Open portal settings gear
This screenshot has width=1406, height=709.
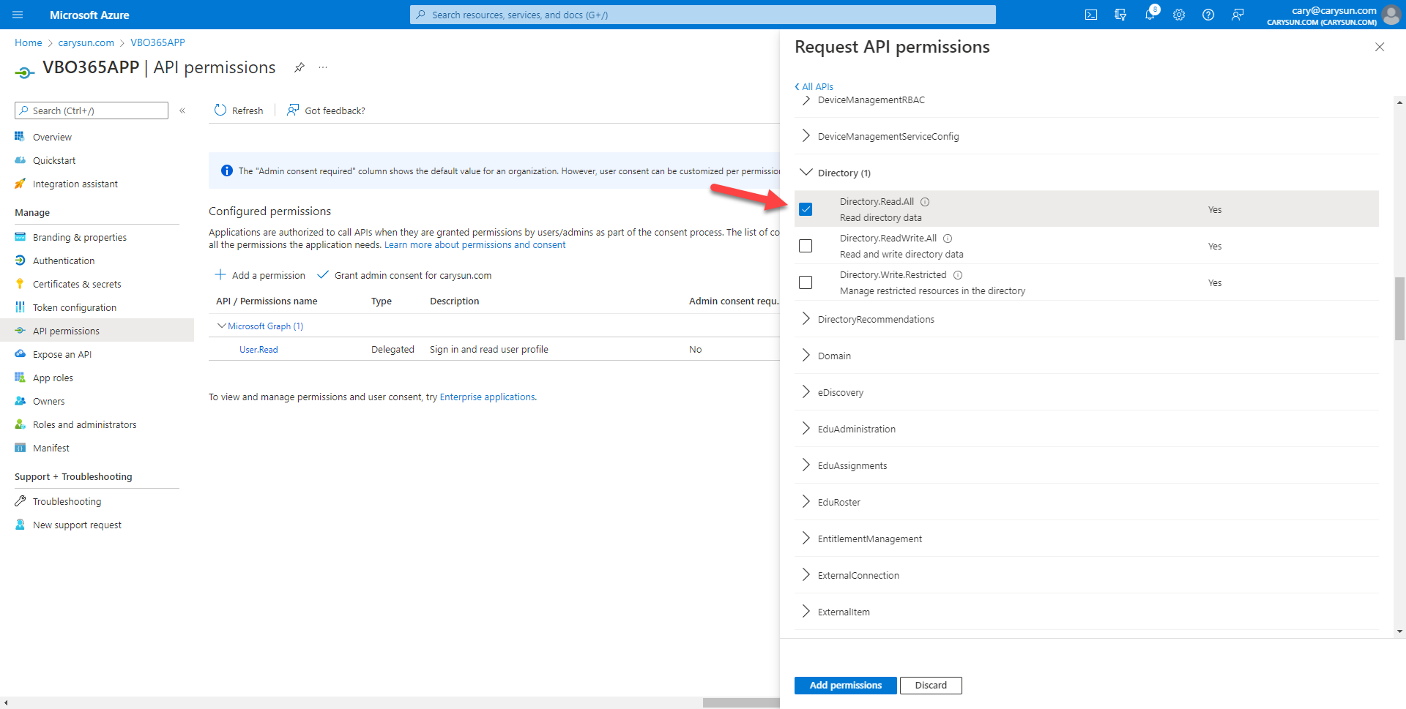click(1179, 15)
